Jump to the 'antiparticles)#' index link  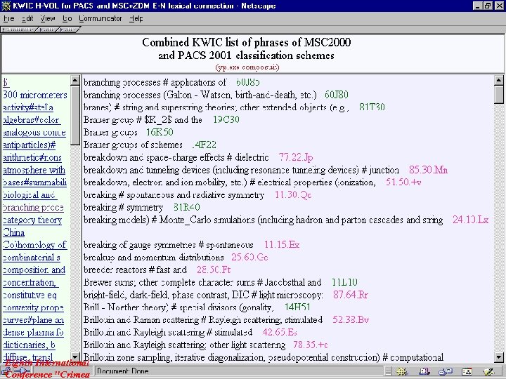(30, 145)
